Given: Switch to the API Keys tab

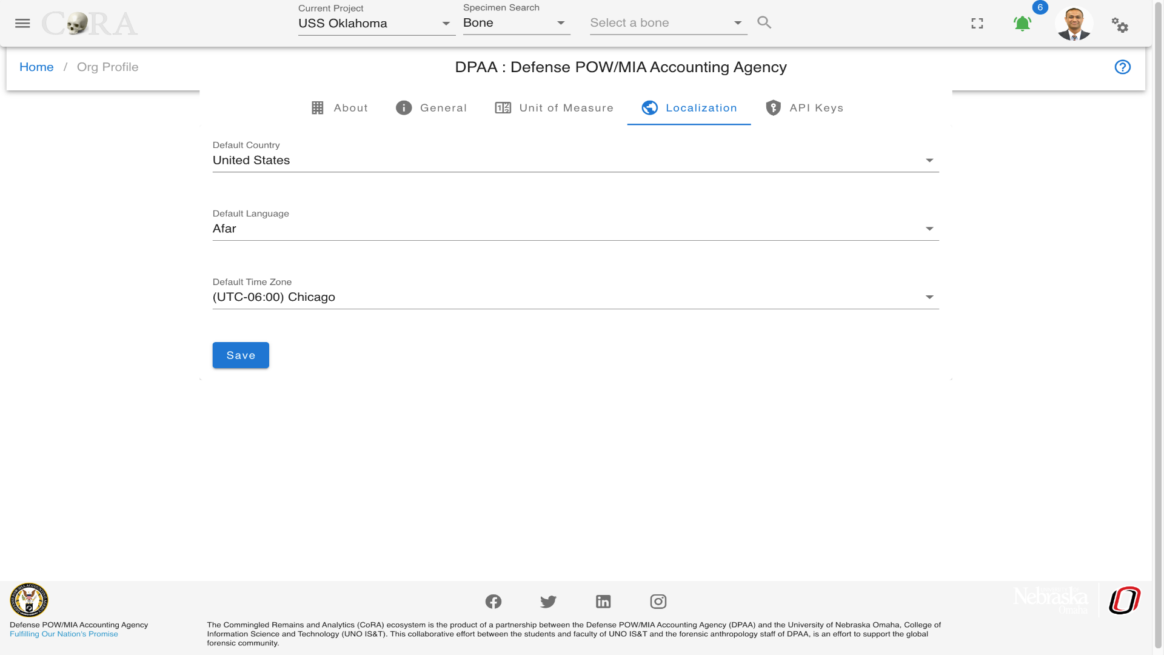Looking at the screenshot, I should pos(804,108).
